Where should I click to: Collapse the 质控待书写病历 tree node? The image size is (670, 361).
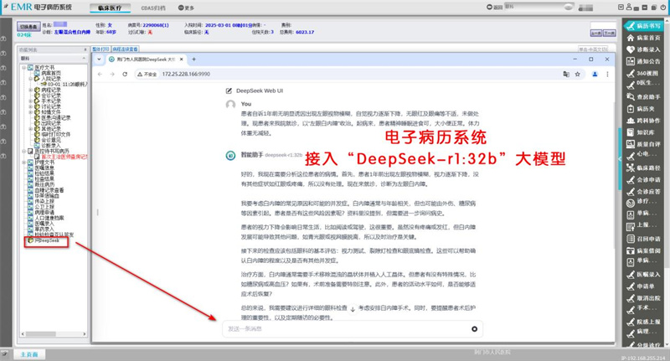(24, 151)
